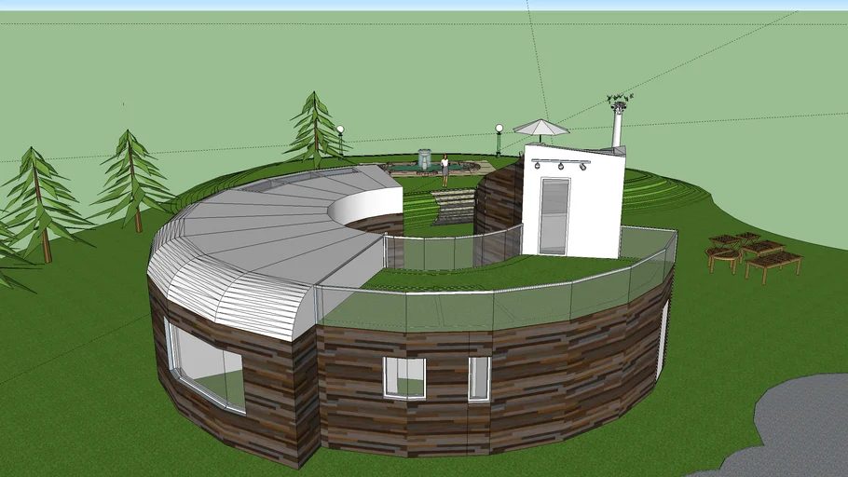Select the narrow window on the front wall
The image size is (848, 477).
[479, 377]
